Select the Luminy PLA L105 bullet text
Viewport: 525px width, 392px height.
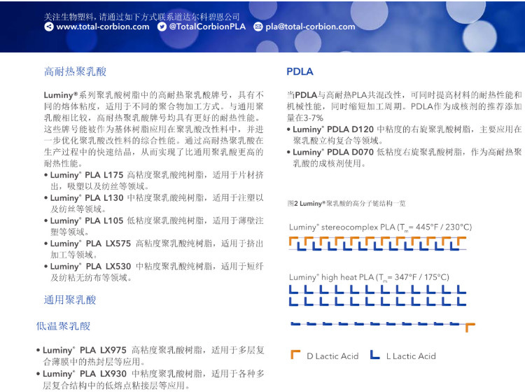point(154,226)
